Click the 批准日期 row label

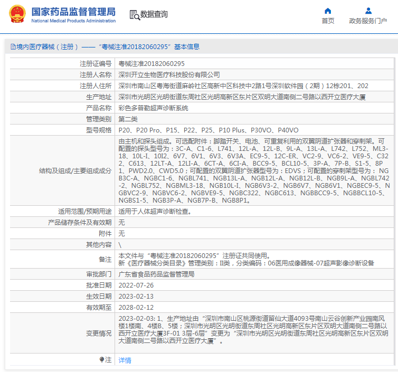[x=99, y=285]
